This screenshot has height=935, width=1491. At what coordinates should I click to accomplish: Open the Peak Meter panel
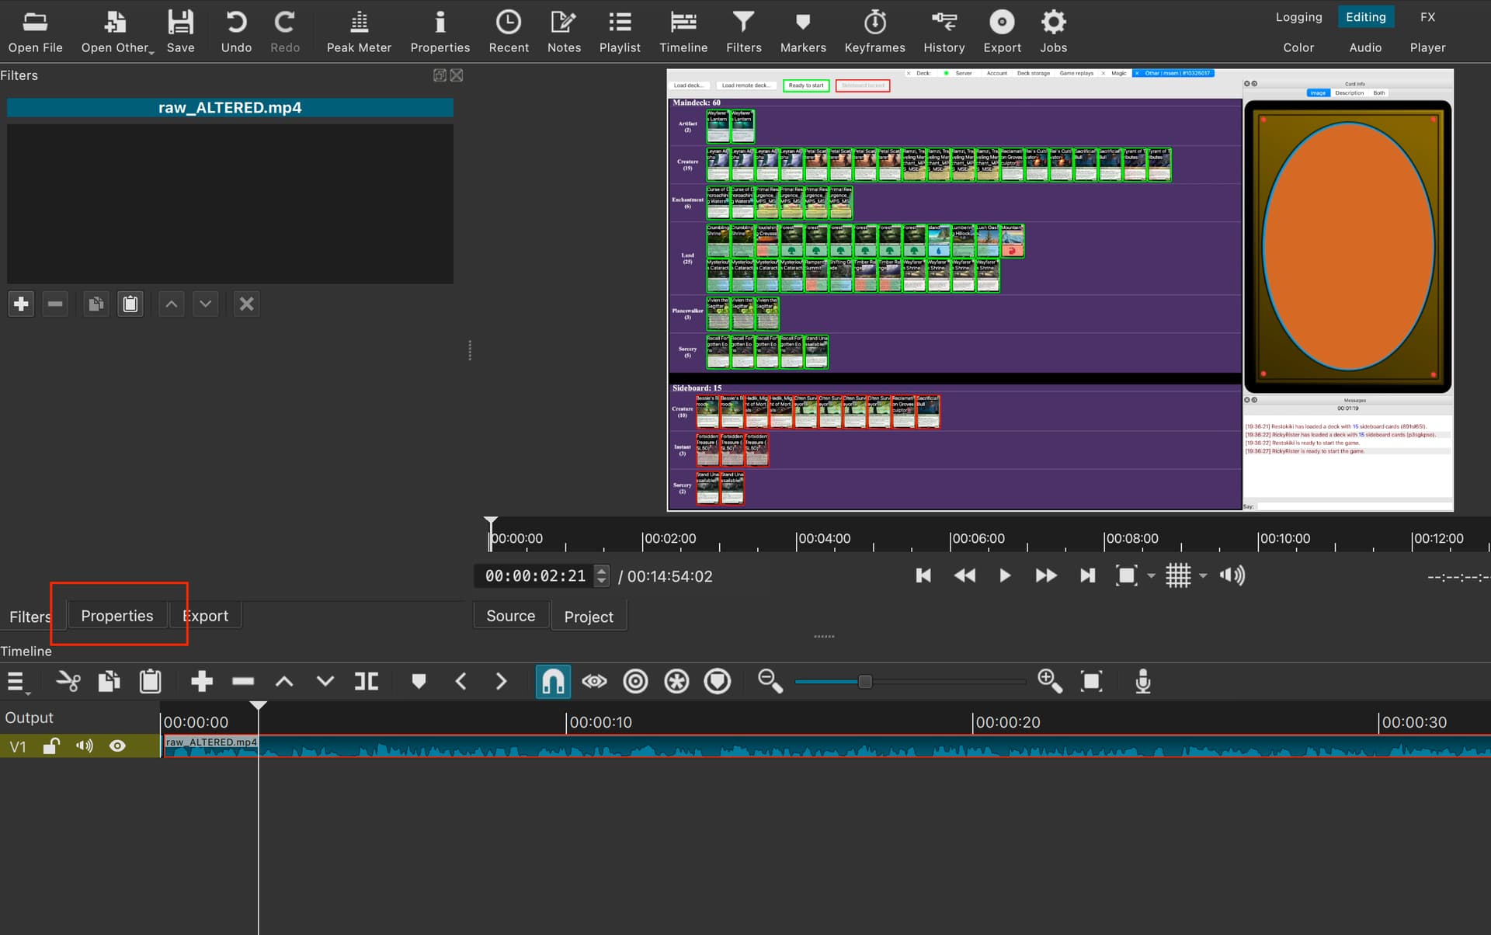358,31
